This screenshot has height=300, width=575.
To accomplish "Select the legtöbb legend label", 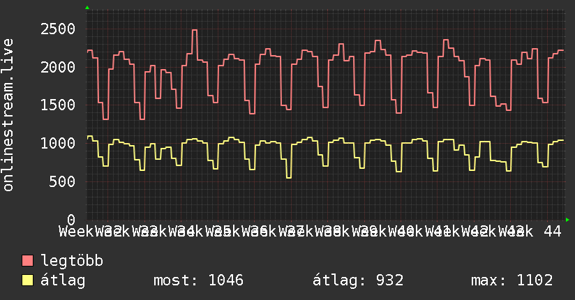I will point(72,261).
